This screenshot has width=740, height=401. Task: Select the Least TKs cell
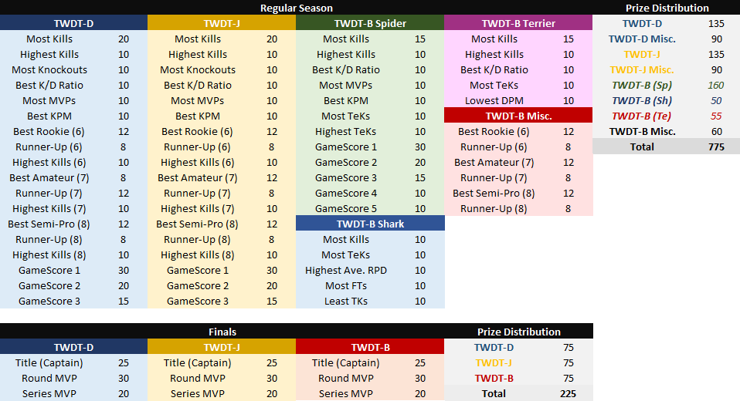coord(345,301)
